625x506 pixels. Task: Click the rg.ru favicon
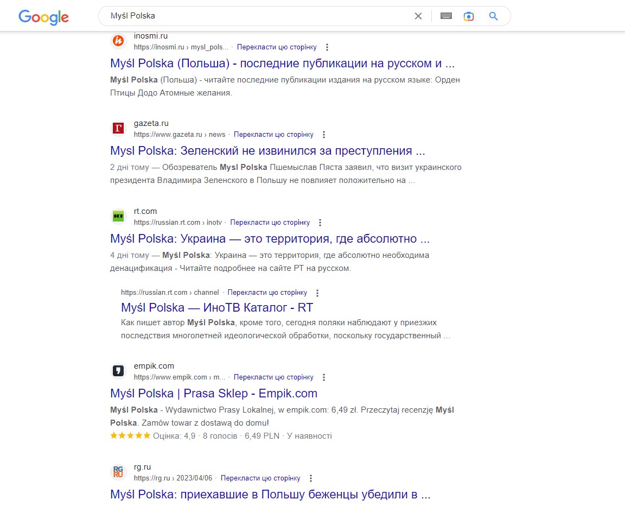point(118,472)
